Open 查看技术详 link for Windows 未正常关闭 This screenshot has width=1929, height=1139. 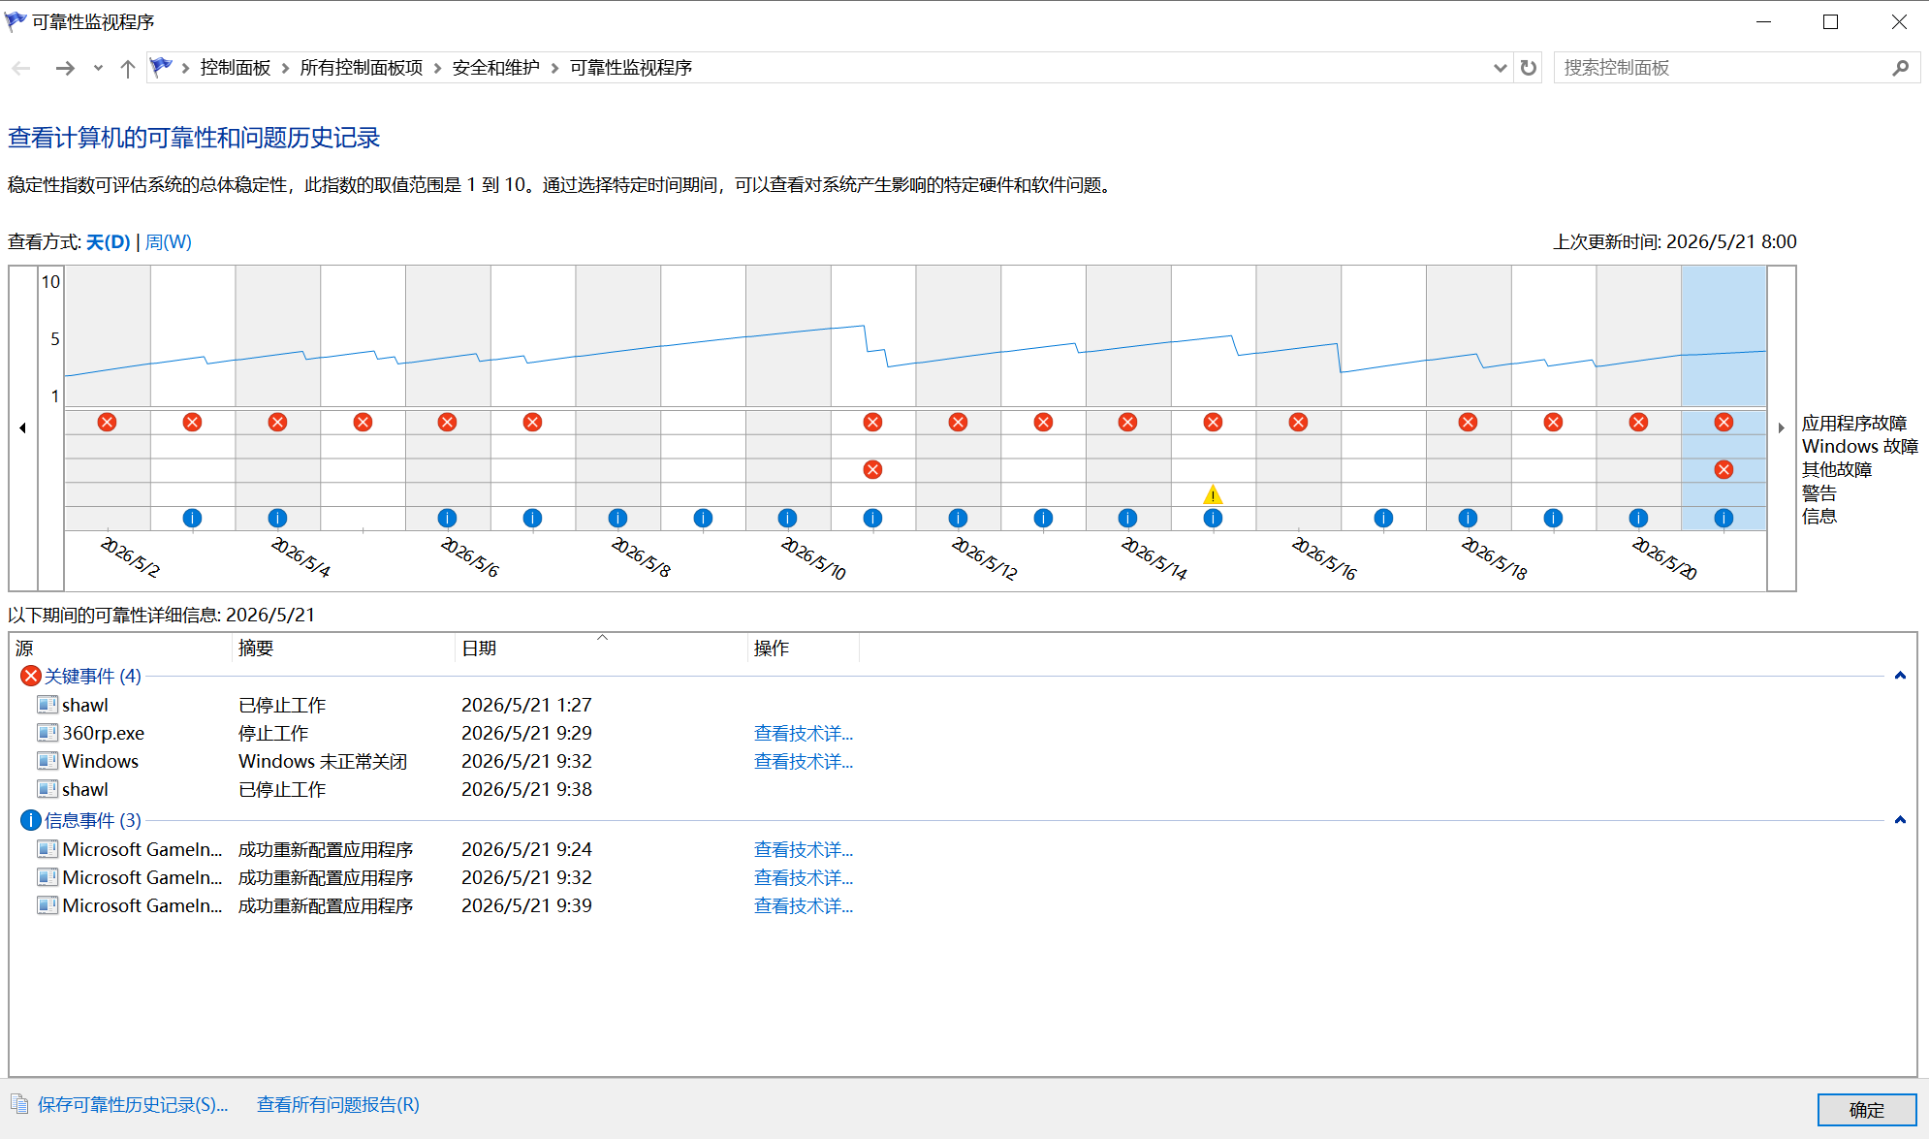[804, 762]
